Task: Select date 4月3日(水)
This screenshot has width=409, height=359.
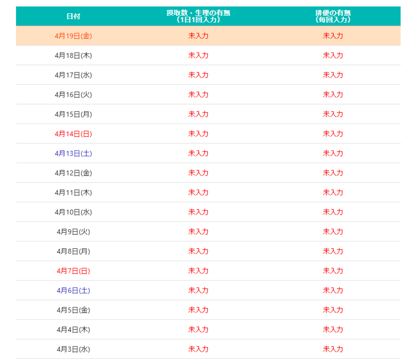Action: [x=73, y=349]
